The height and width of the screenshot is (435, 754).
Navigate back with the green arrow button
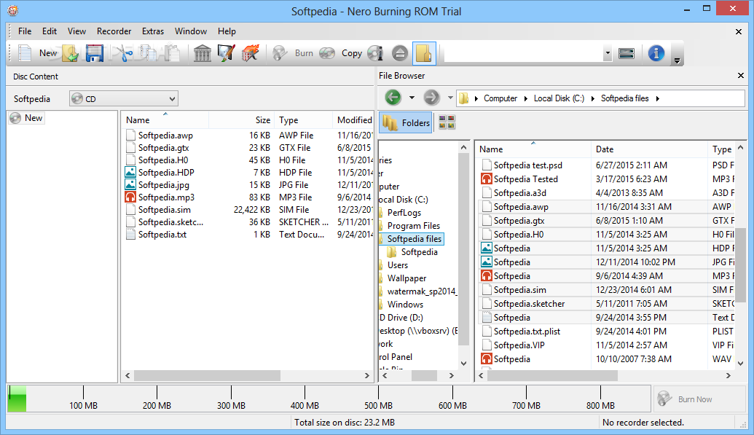click(x=393, y=98)
